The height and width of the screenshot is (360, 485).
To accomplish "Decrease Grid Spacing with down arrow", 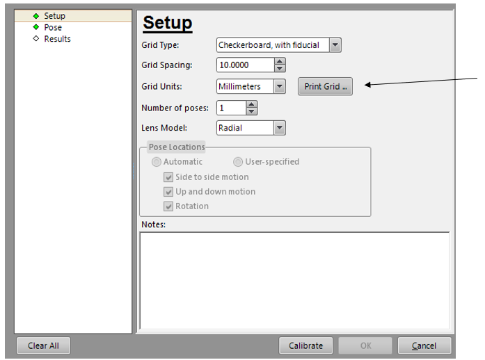I will pyautogui.click(x=280, y=69).
